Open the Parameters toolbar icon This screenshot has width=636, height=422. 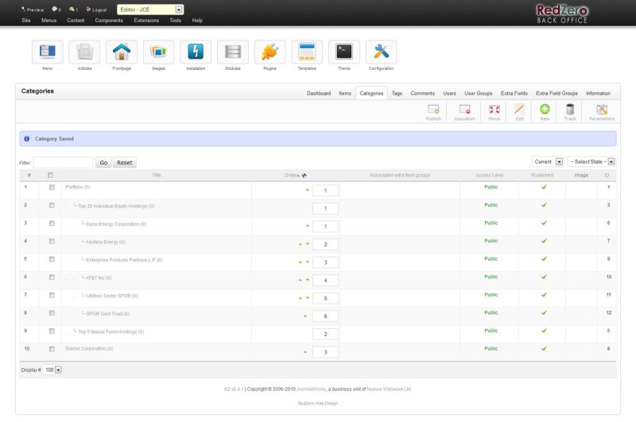click(x=602, y=112)
